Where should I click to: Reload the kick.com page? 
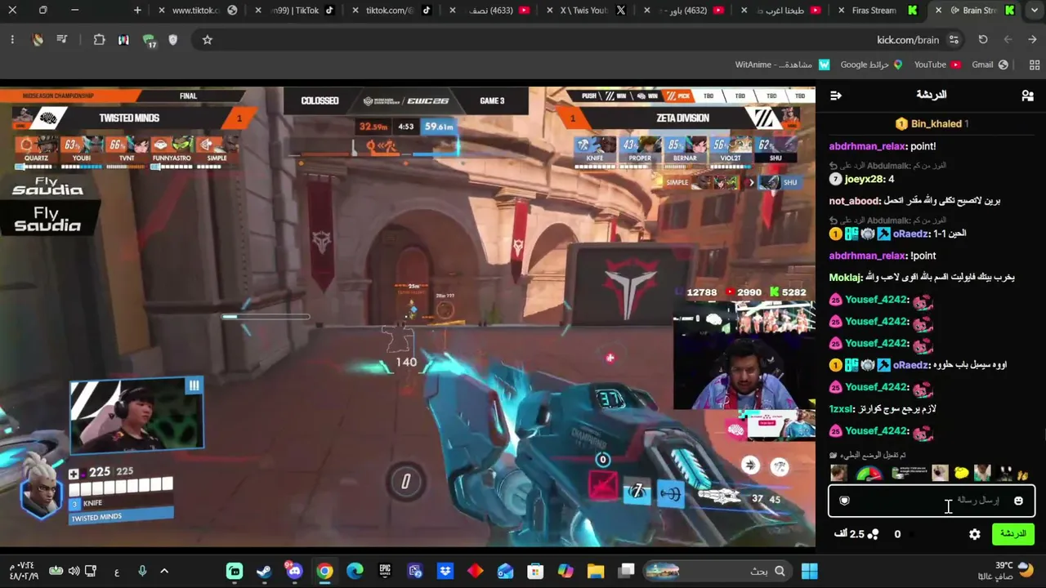[x=983, y=39]
